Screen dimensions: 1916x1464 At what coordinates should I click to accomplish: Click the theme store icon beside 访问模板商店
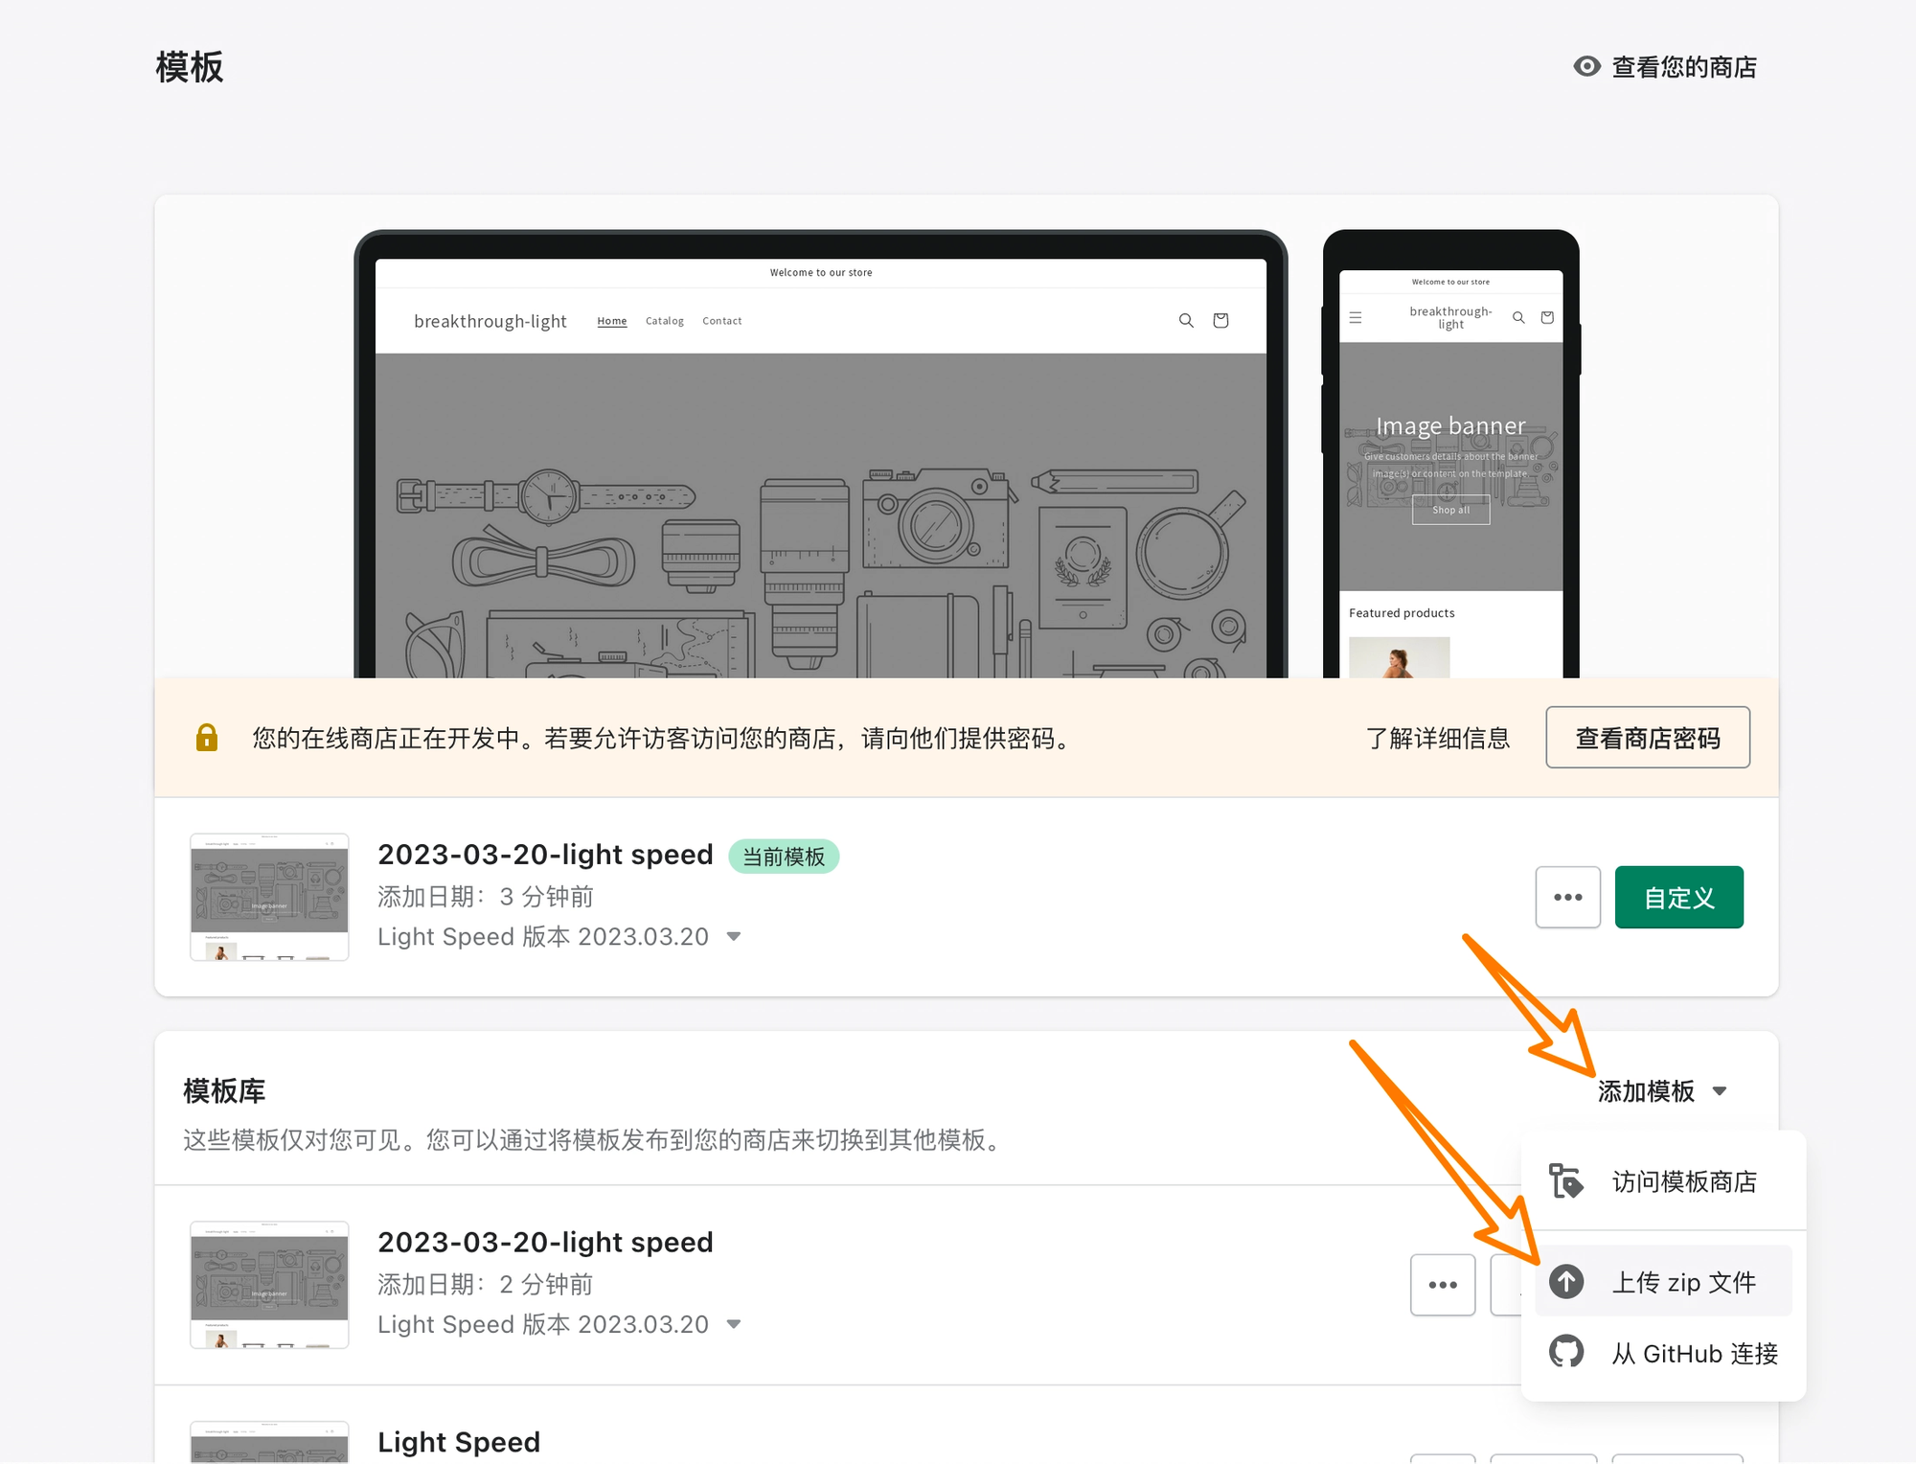point(1567,1180)
